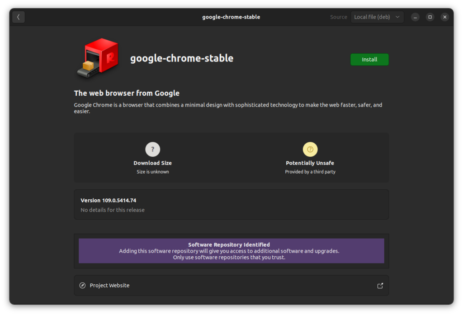Screen dimensions: 463x315
Task: Click the external link icon on Project Website
Action: 380,286
